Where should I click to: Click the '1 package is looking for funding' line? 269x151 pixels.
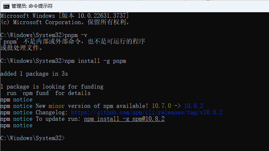click(x=52, y=87)
